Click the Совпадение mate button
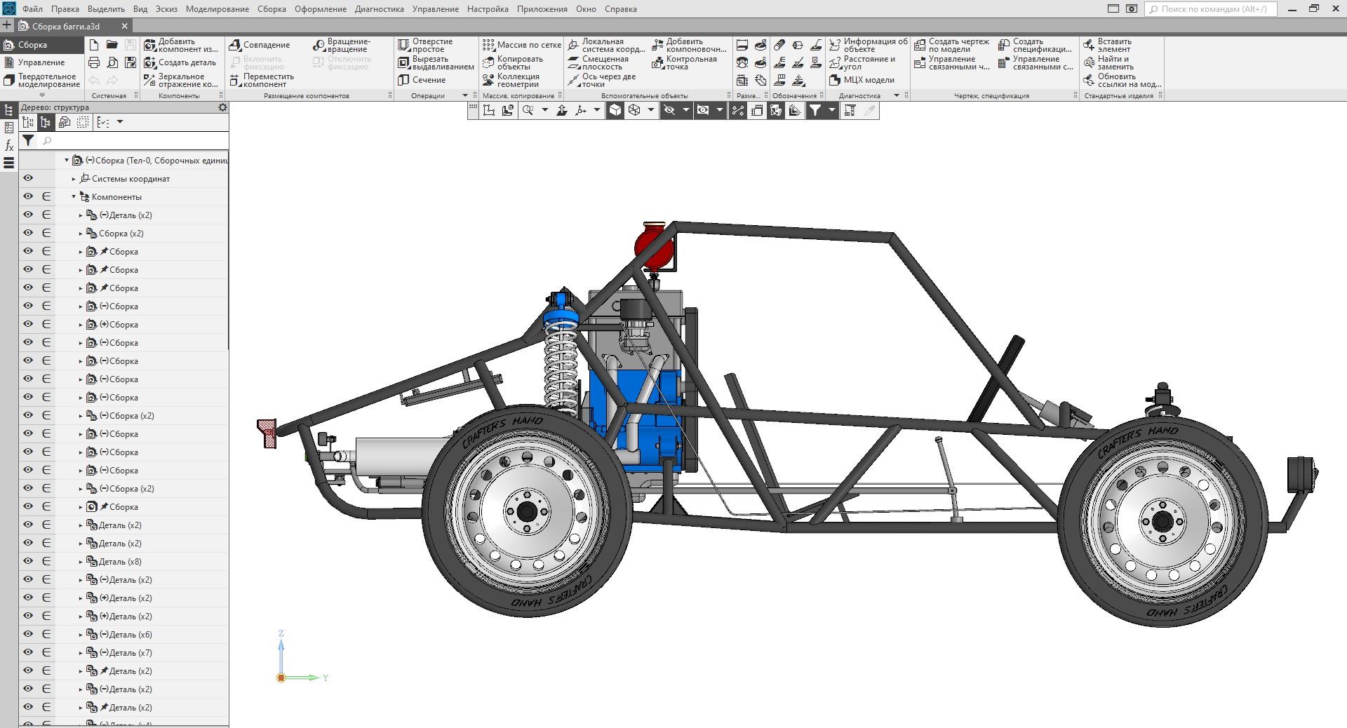1347x728 pixels. [260, 45]
